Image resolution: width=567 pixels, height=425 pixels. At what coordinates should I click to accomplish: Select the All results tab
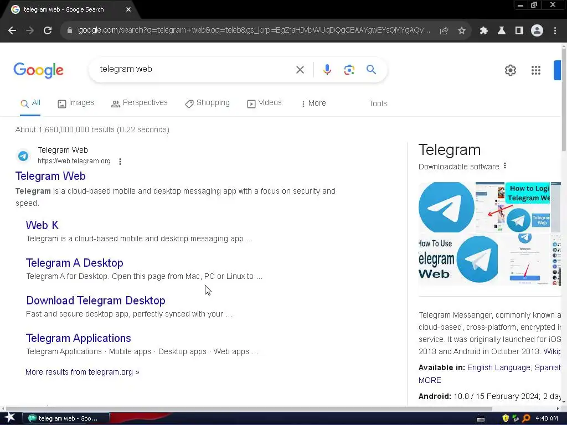[30, 103]
